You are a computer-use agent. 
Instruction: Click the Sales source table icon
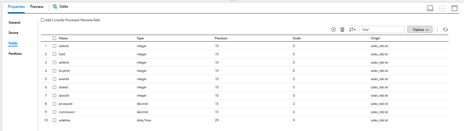click(x=55, y=7)
